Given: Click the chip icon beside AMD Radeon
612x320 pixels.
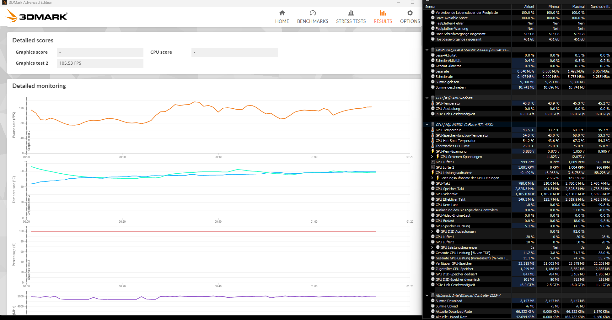Looking at the screenshot, I should tap(433, 98).
